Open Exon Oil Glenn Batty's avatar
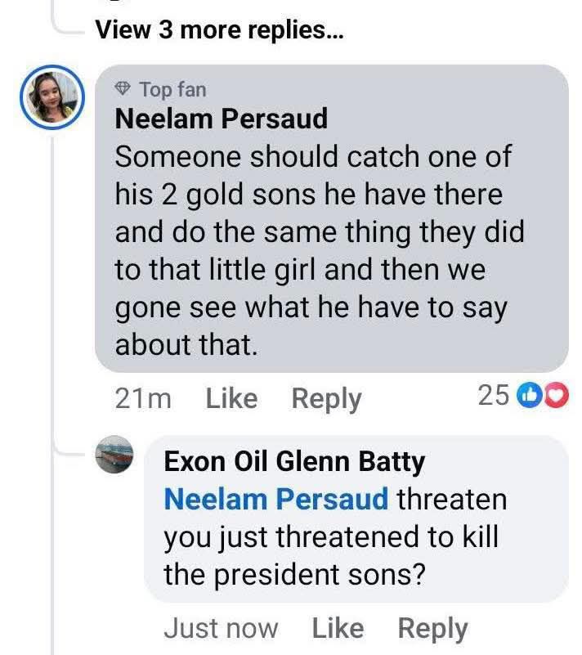Image resolution: width=582 pixels, height=655 pixels. tap(114, 455)
